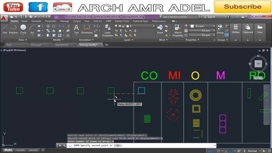Click the Stretch tool icon
This screenshot has height=153, width=272.
click(48, 35)
